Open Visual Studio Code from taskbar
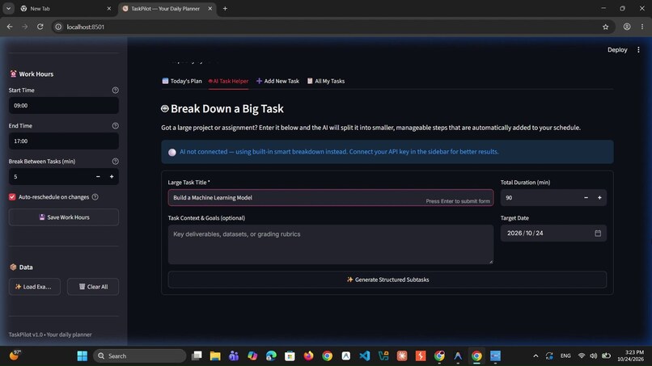Image resolution: width=652 pixels, height=366 pixels. (x=365, y=356)
